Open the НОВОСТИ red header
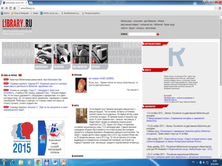Screen dimensions: 222x166 tap(155, 70)
